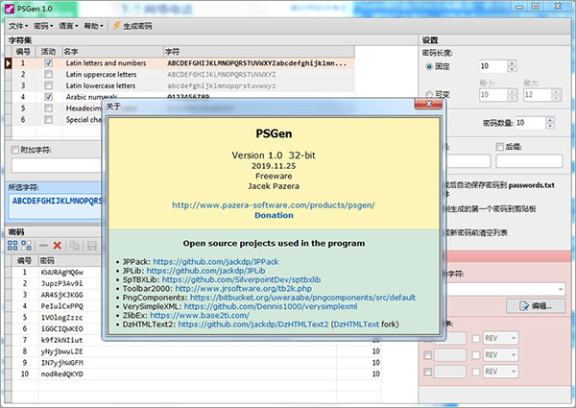Select password row yNyjbwuLZE

(197, 351)
